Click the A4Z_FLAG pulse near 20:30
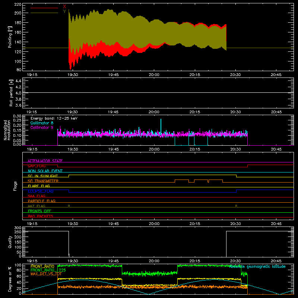This screenshot has height=298, width=298. click(236, 206)
